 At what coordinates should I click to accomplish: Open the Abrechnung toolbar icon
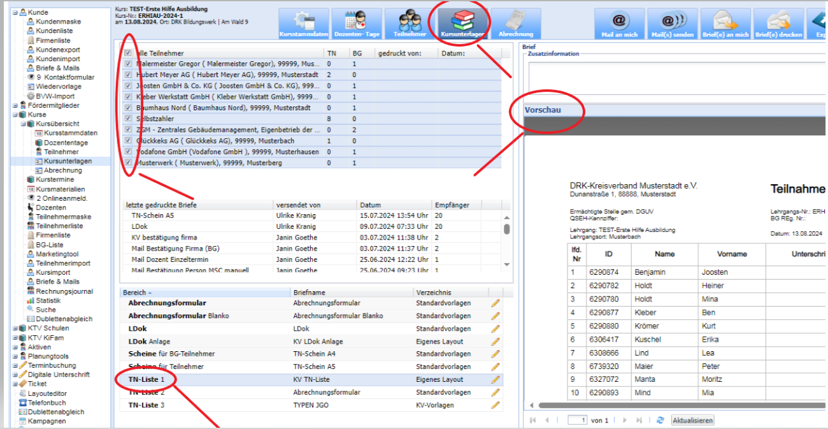(x=515, y=24)
